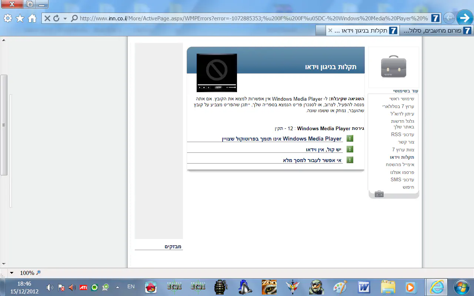Open the Internet Explorer Tools gear menu

[x=8, y=18]
